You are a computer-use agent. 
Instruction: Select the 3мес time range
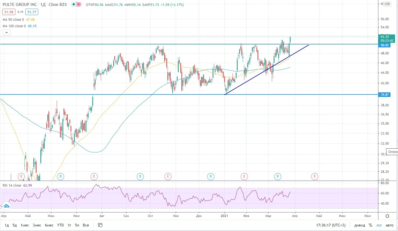[37, 225]
